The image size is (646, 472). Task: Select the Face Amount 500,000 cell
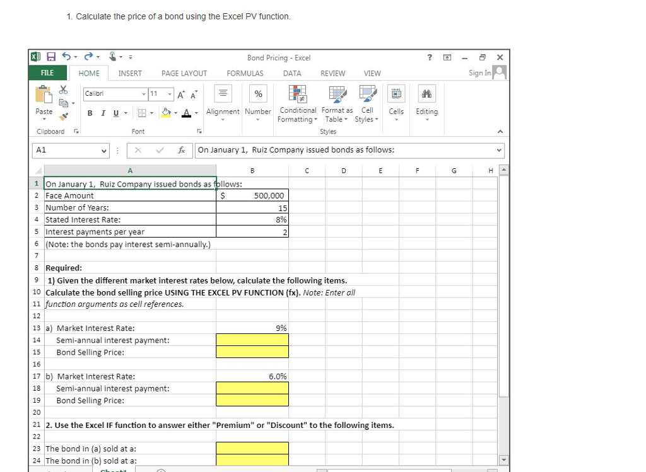coord(252,195)
